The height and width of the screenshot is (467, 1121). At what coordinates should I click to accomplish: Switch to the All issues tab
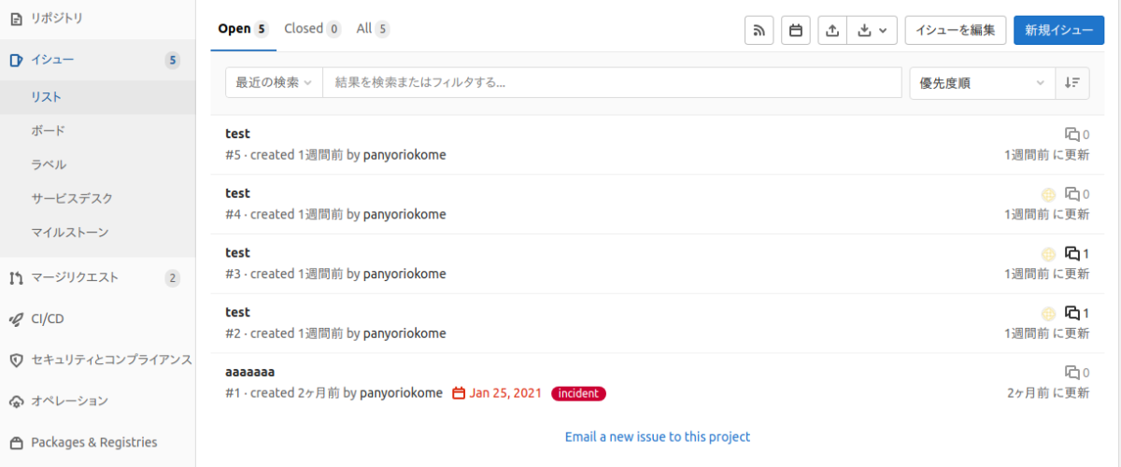pos(373,28)
